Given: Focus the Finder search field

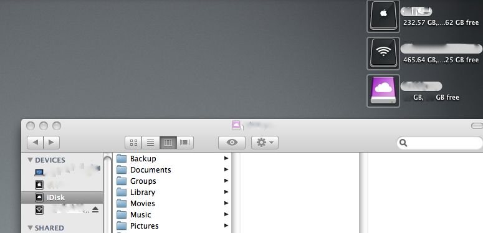Looking at the screenshot, I should coord(440,143).
